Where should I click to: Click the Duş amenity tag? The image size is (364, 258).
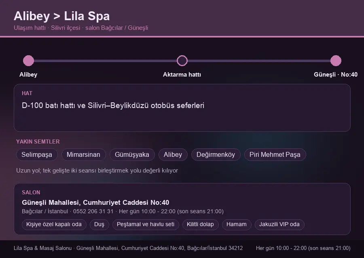pos(99,225)
